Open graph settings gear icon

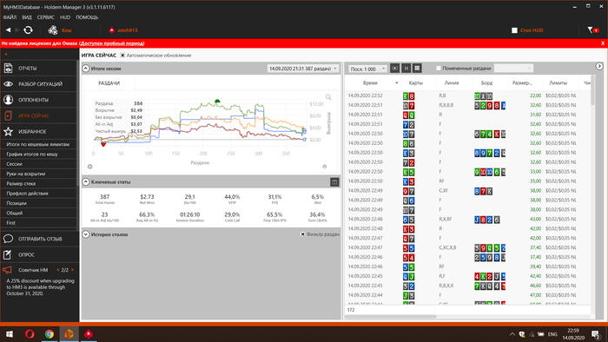[x=90, y=167]
